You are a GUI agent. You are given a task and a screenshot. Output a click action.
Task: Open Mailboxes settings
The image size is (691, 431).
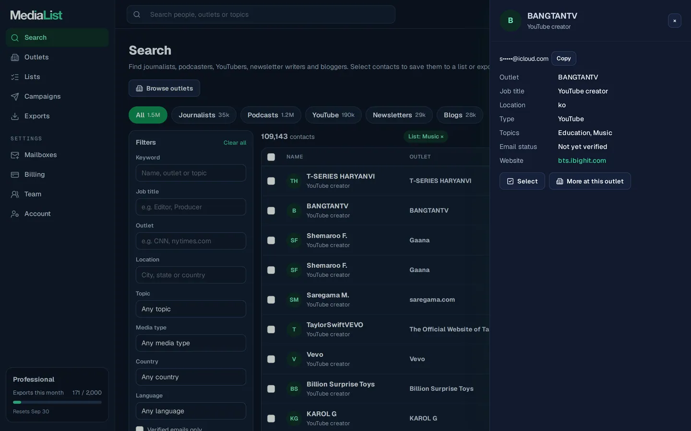coord(57,155)
